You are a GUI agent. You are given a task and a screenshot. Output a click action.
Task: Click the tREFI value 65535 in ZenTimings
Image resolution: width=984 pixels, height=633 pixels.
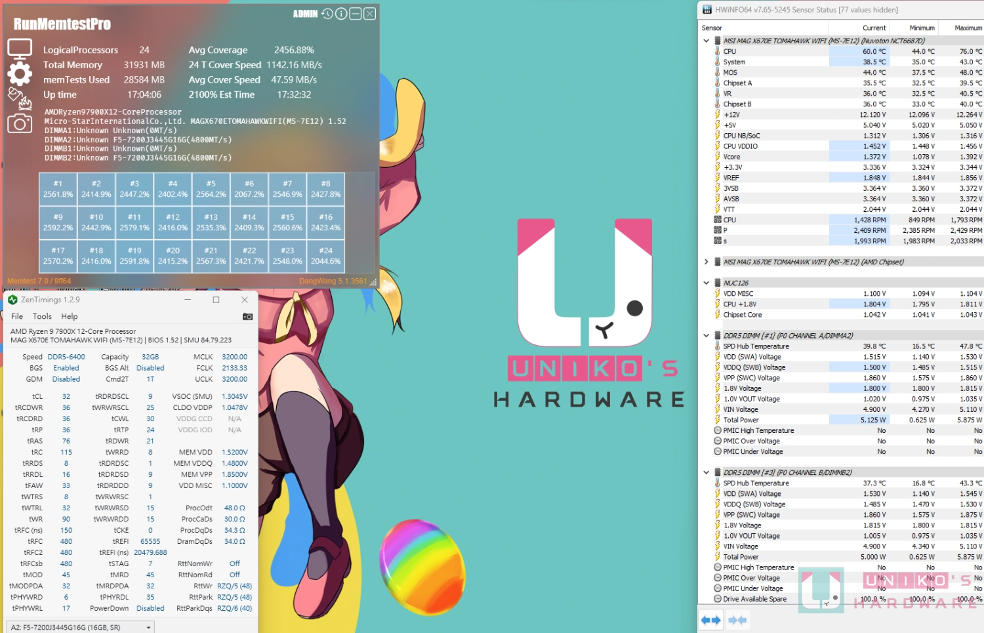(150, 541)
